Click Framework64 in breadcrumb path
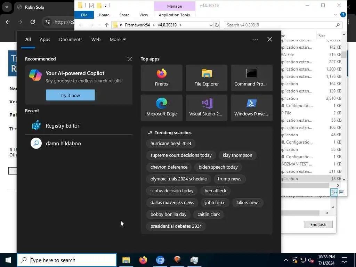Viewport: 356px width, 267px height. 137,25
